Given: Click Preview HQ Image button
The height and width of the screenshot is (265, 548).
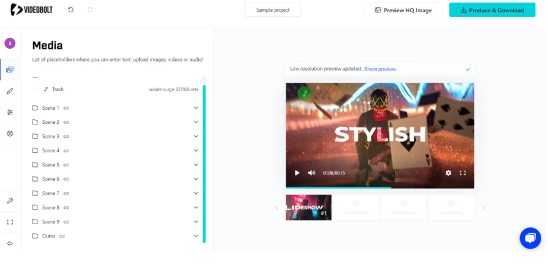Looking at the screenshot, I should click(x=403, y=10).
